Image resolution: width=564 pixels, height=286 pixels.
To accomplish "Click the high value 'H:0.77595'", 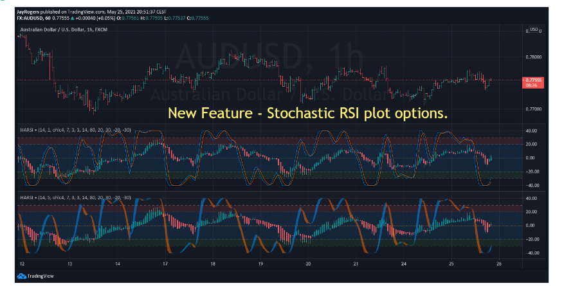I will [x=152, y=18].
